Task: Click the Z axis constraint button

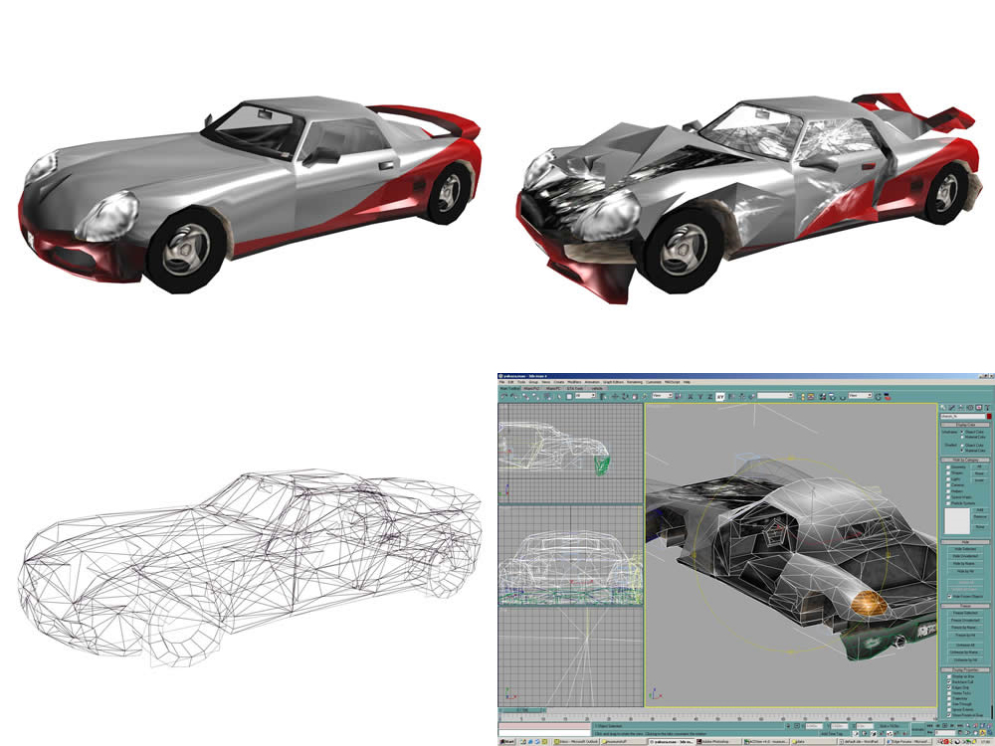Action: [x=710, y=397]
